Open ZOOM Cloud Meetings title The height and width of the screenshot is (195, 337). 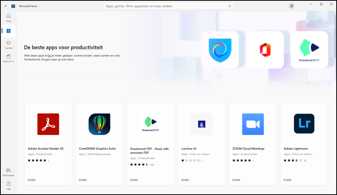[248, 148]
